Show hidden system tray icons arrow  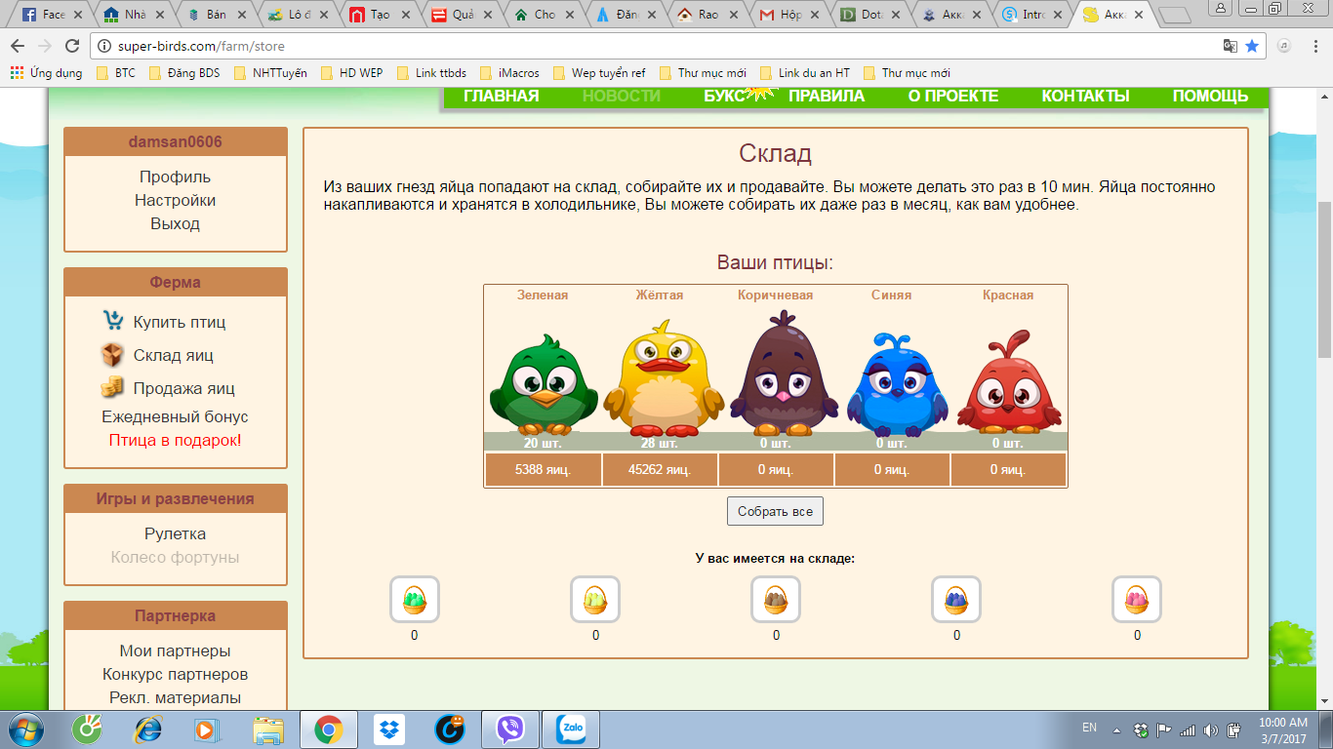coord(1117,729)
